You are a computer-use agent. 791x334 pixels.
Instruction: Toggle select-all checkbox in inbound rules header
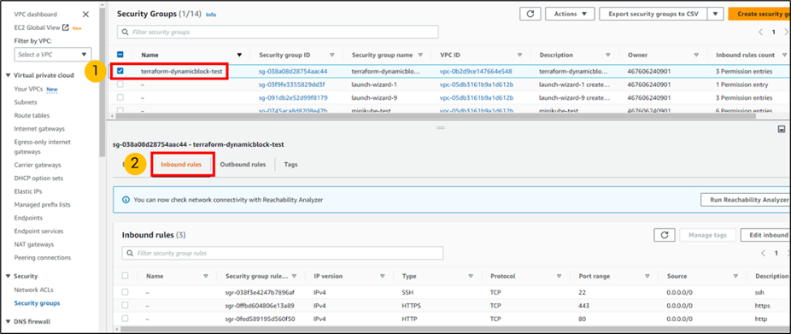point(125,276)
